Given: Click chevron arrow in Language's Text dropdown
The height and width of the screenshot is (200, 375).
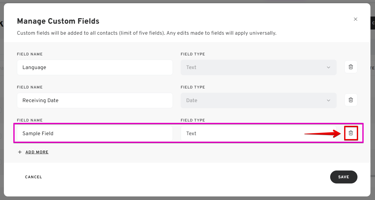Looking at the screenshot, I should point(328,67).
